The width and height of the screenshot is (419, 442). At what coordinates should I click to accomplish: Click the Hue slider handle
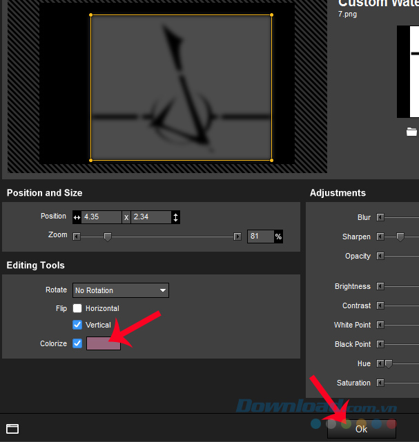[389, 364]
